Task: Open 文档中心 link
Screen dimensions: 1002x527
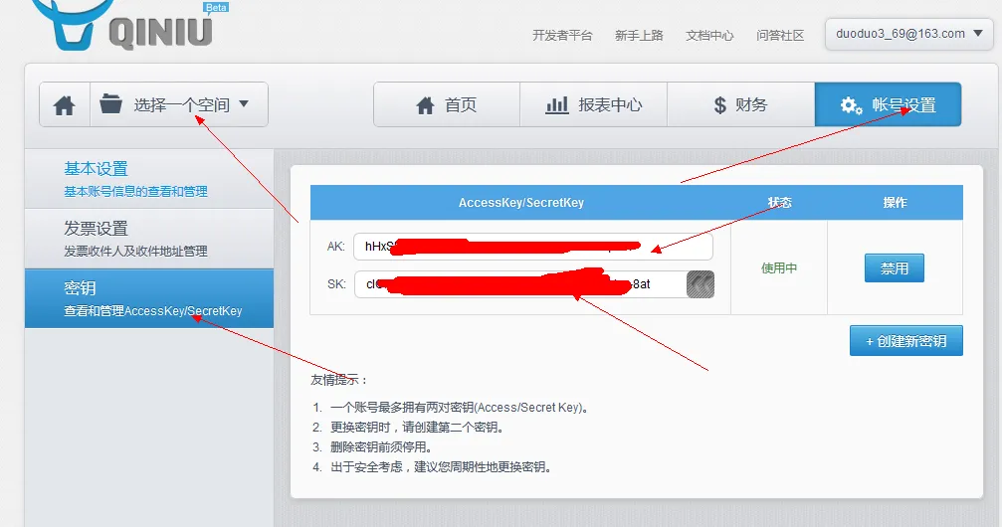Action: pyautogui.click(x=709, y=35)
